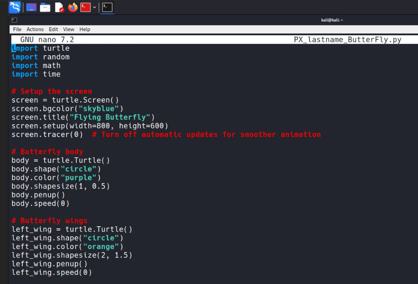The height and width of the screenshot is (284, 418).
Task: Open the Edit menu
Action: tap(53, 29)
